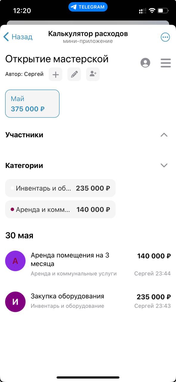Click the 'И' avatar of Закупка оборудования
The image size is (176, 382).
[15, 301]
